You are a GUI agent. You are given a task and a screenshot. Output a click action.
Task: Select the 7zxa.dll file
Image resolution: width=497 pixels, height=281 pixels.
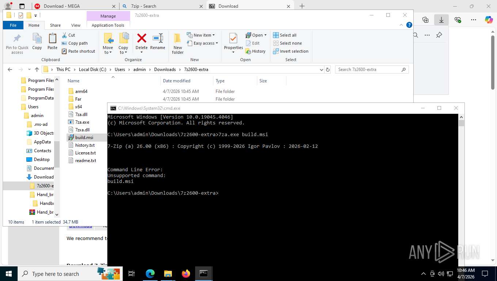coord(82,130)
